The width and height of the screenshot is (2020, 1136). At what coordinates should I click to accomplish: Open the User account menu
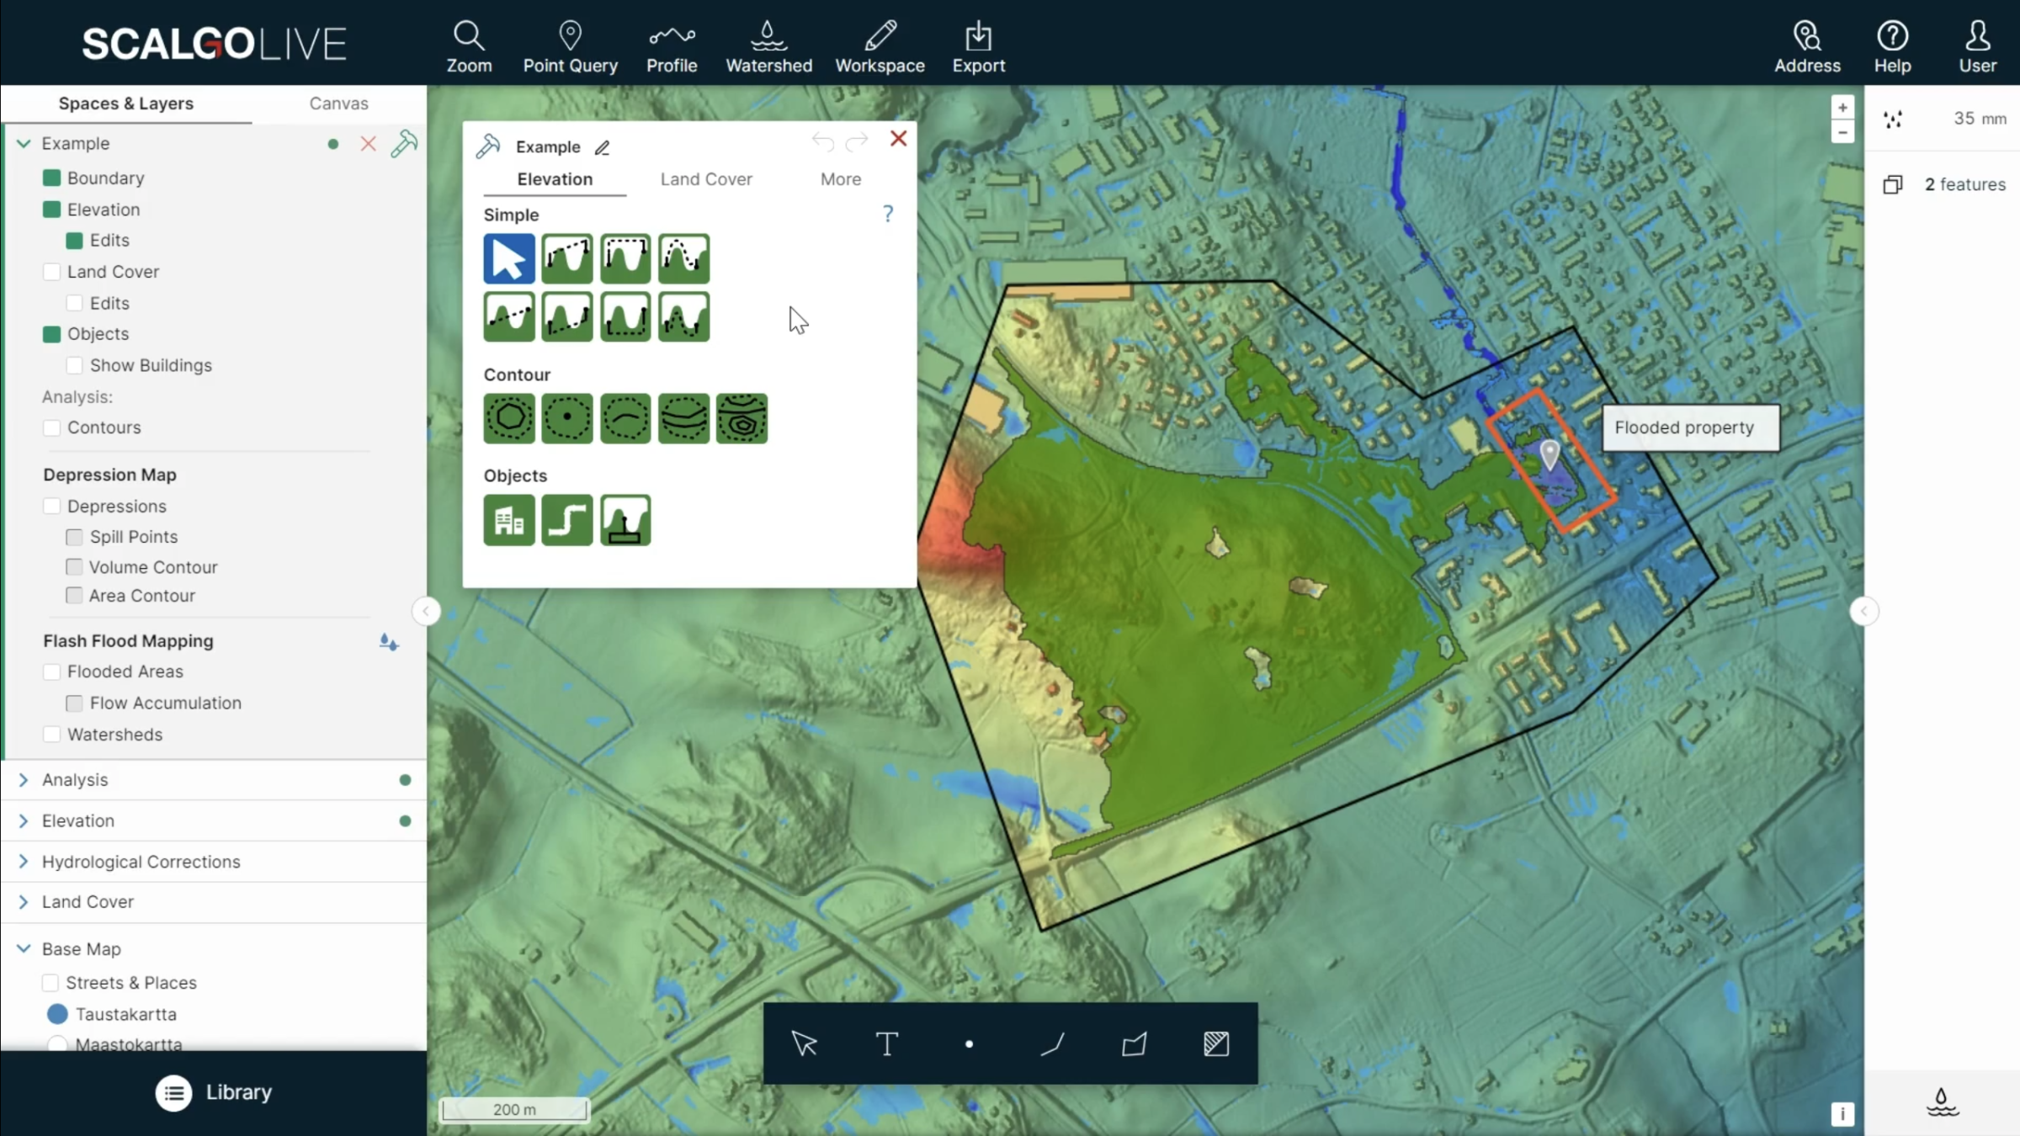point(1977,47)
